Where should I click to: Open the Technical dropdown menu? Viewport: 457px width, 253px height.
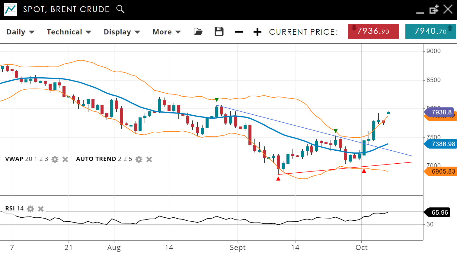pos(69,32)
